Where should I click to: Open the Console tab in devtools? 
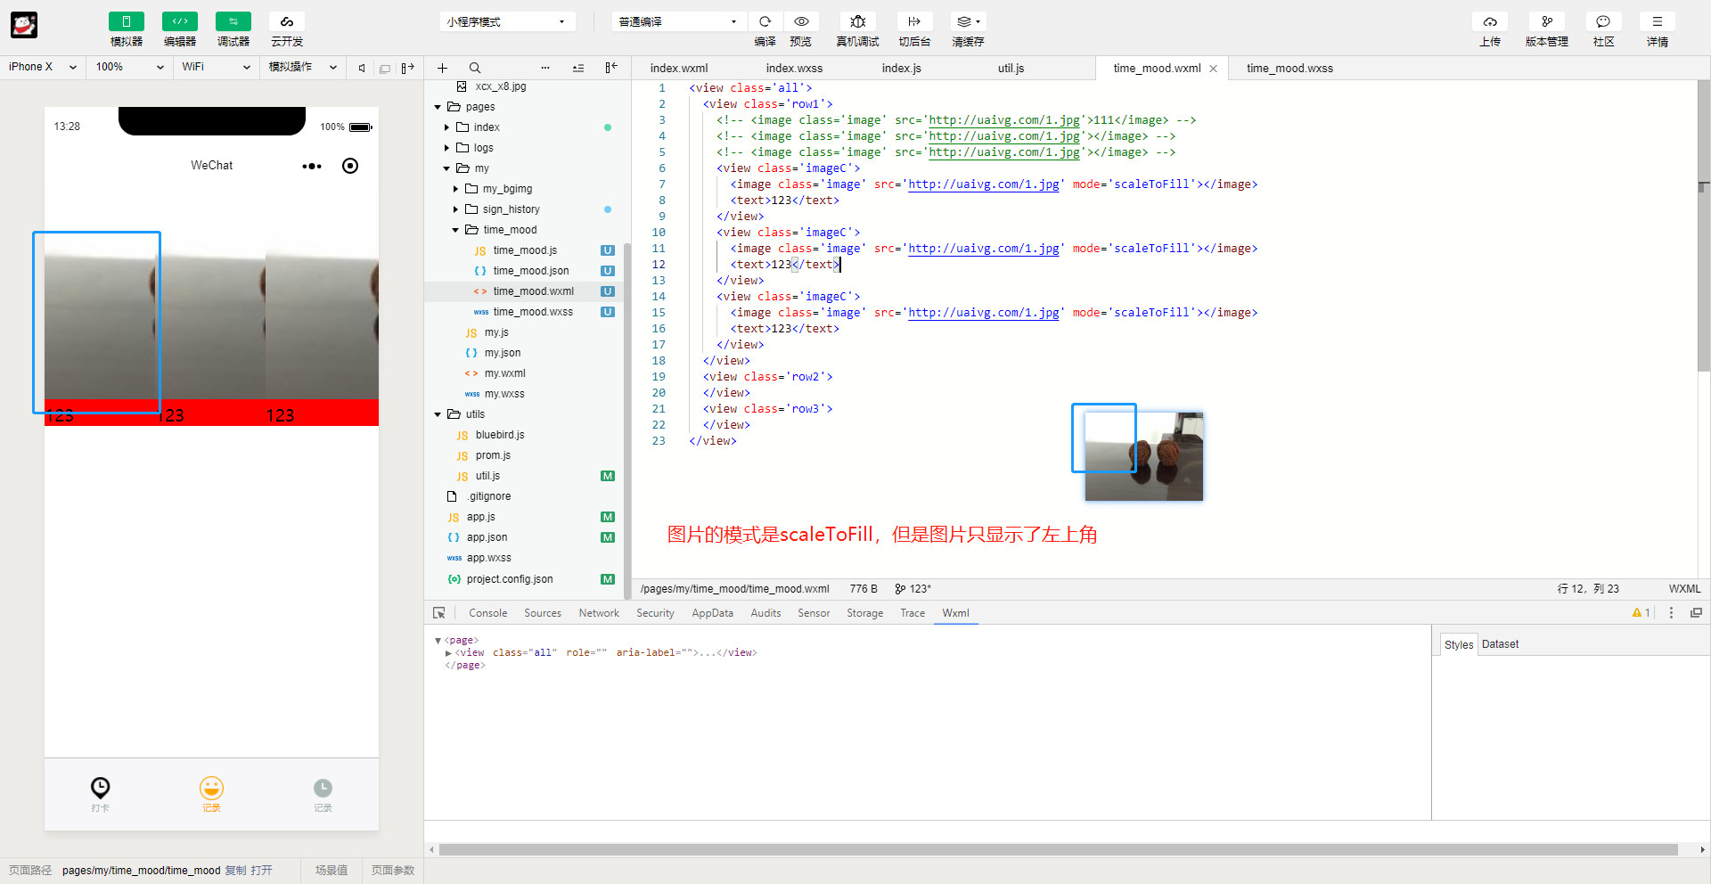tap(487, 613)
